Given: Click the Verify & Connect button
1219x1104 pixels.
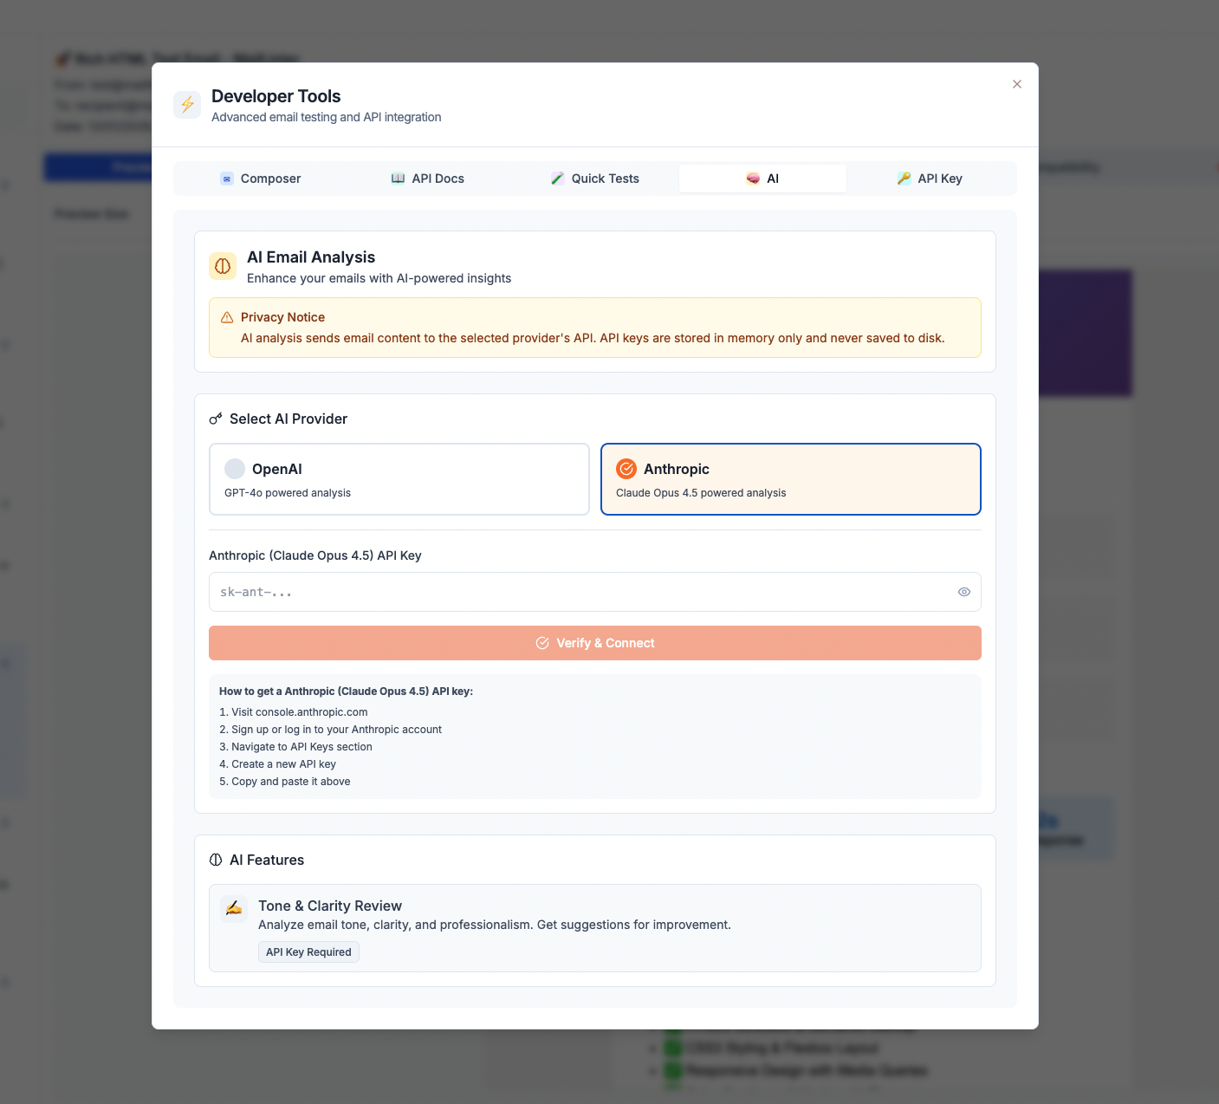Looking at the screenshot, I should [x=595, y=643].
